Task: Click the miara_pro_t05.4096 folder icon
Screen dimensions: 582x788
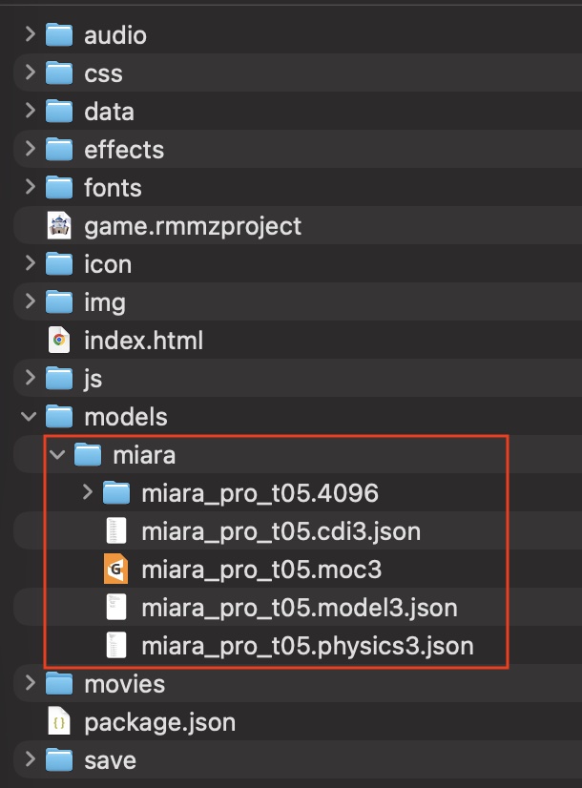Action: (x=116, y=493)
